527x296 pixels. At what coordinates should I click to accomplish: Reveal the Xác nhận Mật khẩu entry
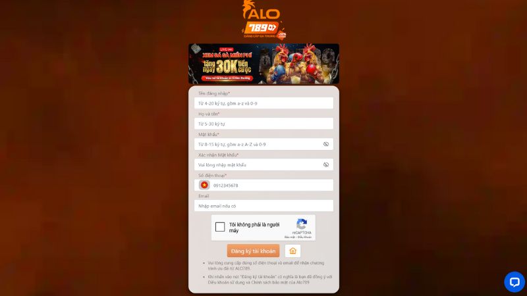tap(325, 165)
